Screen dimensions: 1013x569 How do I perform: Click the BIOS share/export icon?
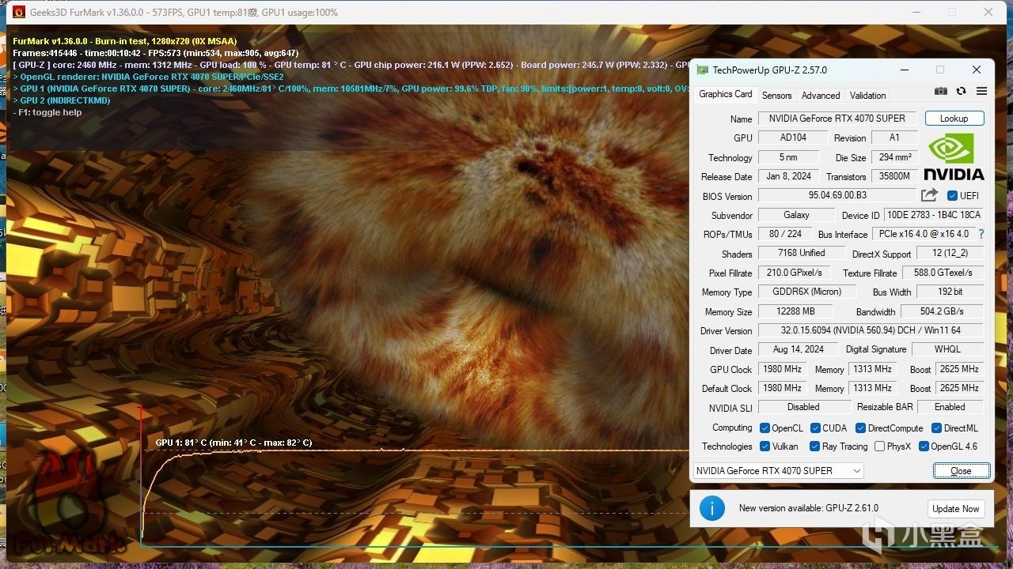coord(929,195)
